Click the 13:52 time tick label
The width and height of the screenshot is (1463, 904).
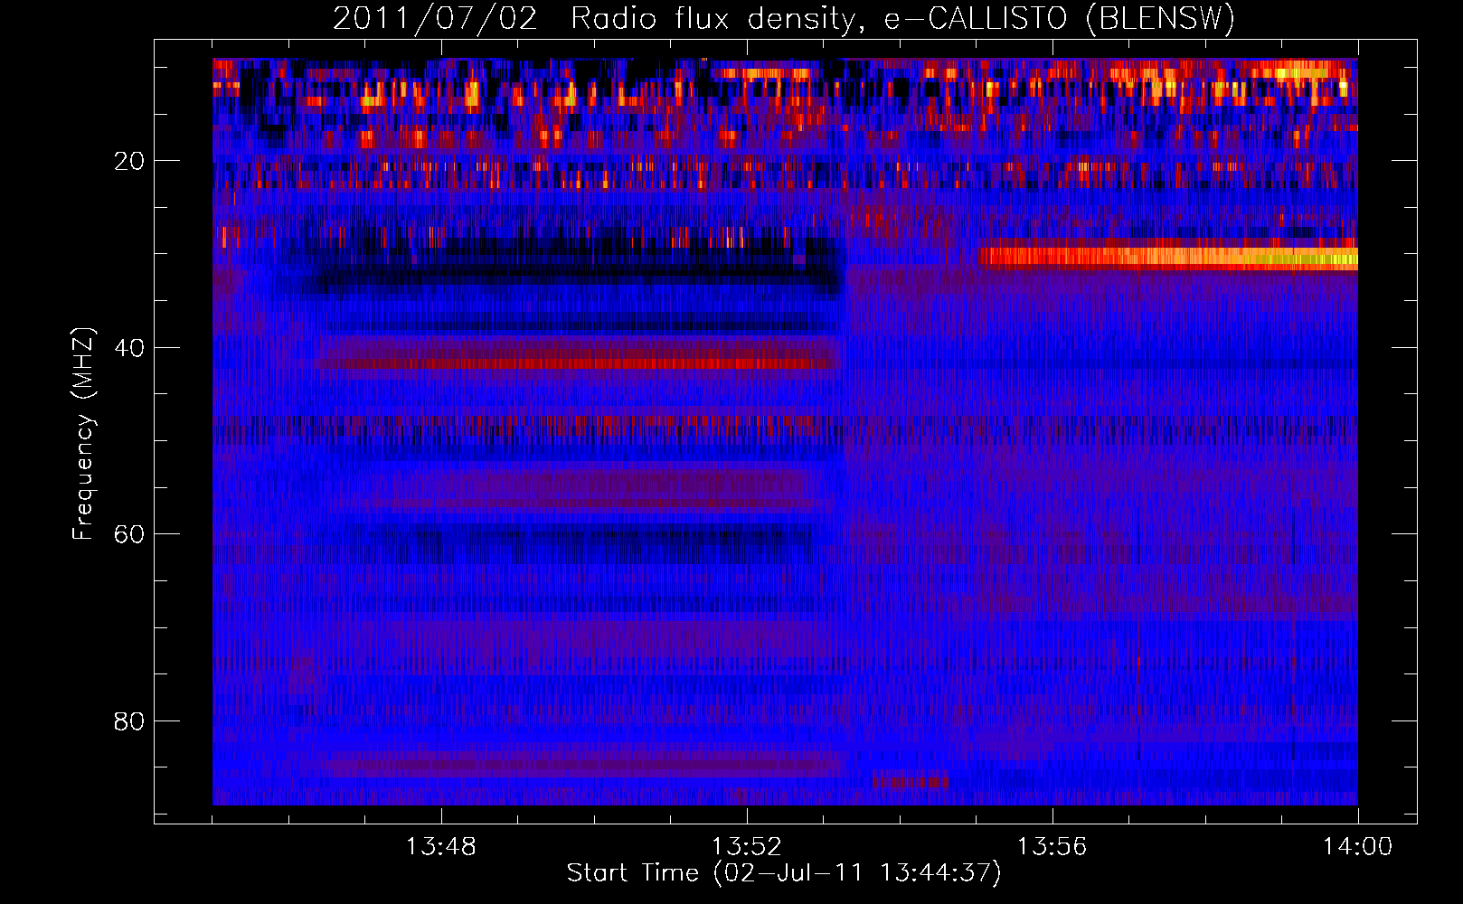[747, 847]
